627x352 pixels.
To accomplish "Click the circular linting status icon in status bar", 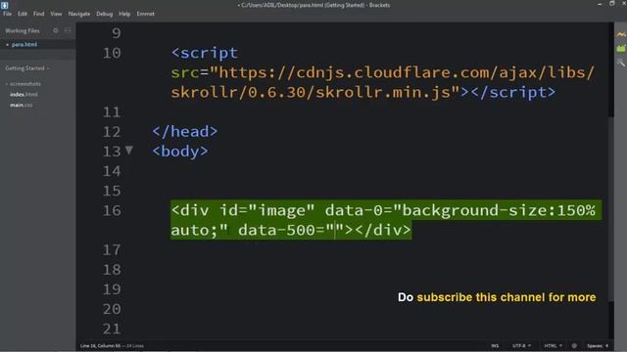I will click(x=574, y=345).
